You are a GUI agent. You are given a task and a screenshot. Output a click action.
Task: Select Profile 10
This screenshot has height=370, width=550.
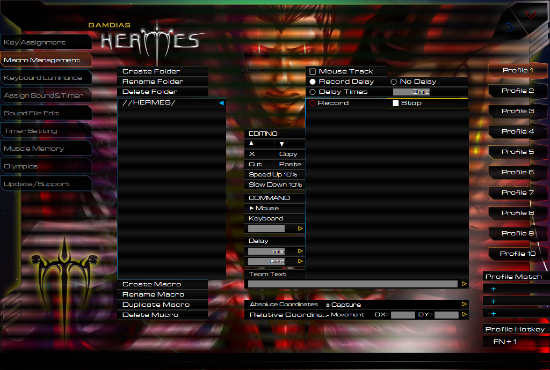coord(518,254)
